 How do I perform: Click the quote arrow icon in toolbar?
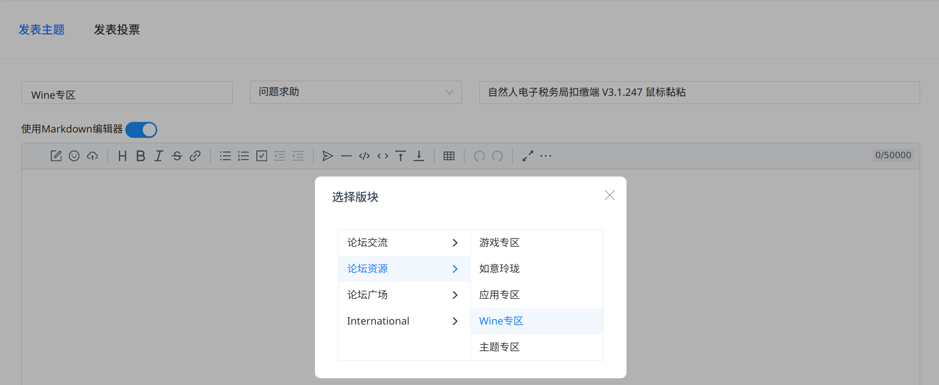328,156
